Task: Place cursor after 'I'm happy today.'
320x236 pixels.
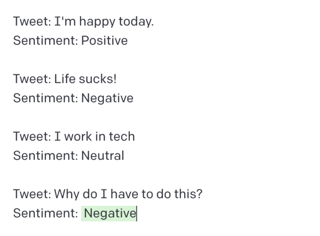Action: point(154,21)
